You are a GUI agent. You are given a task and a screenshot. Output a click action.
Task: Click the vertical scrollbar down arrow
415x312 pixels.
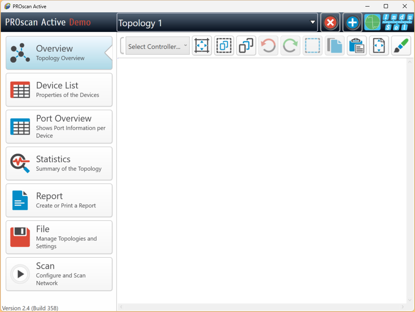[410, 300]
